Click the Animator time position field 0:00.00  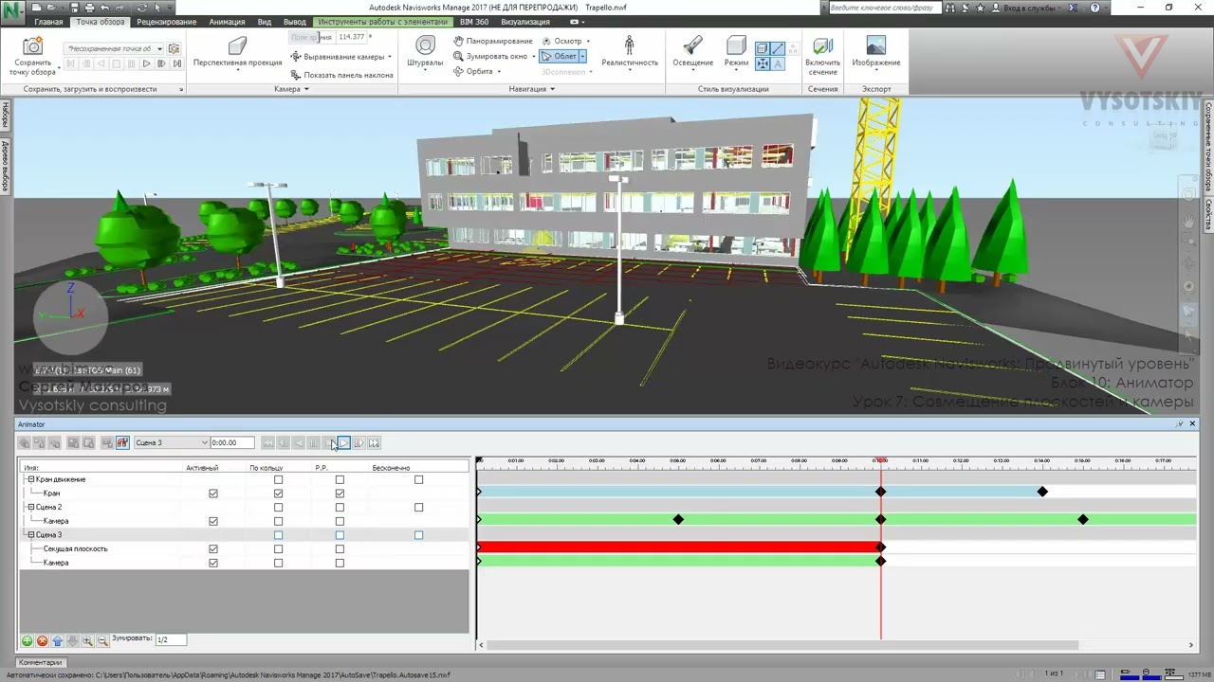click(x=232, y=442)
